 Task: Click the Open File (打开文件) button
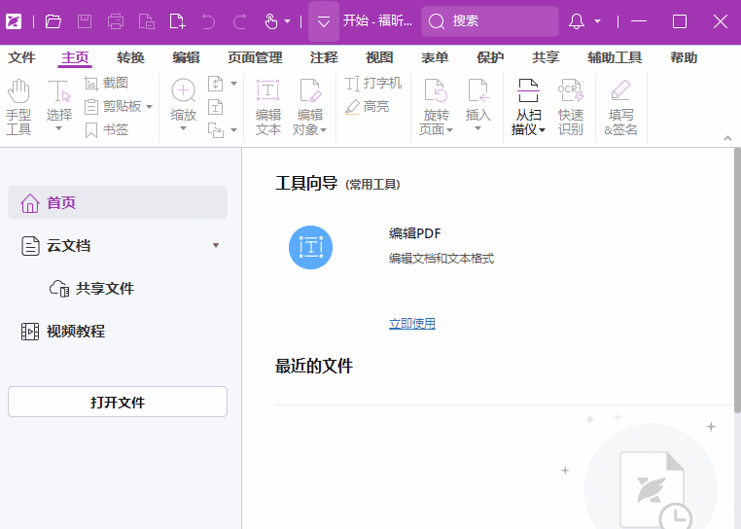click(118, 402)
